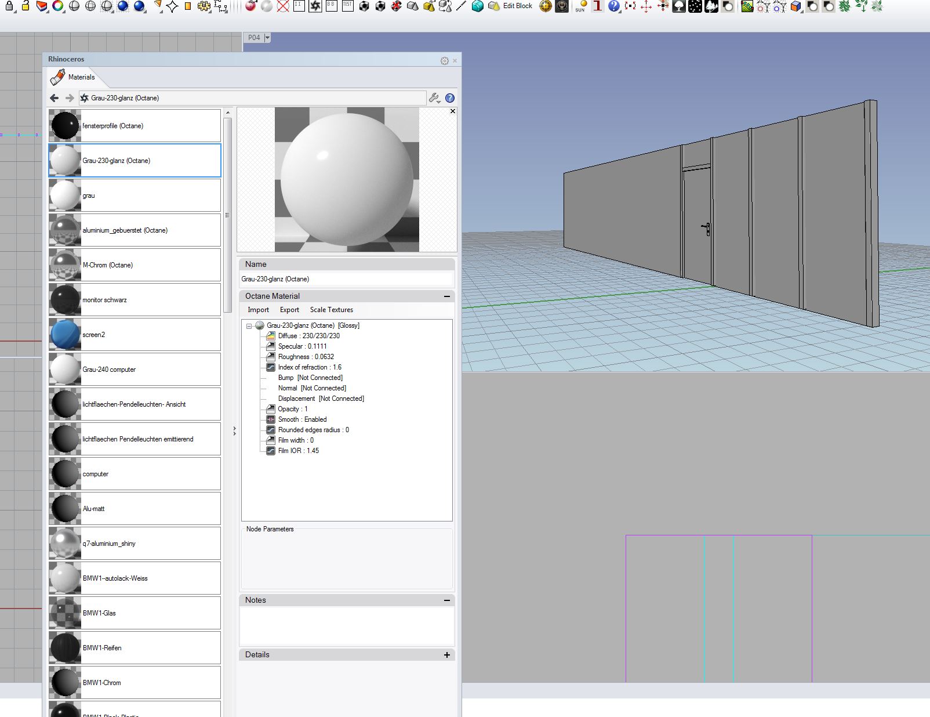Click the gear options toolbar icon
Viewport: 930px width, 717px height.
pos(204,6)
